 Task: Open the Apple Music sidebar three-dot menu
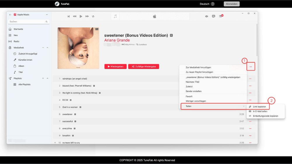tap(47, 15)
